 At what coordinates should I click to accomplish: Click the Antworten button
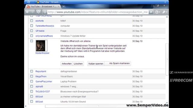point(67,64)
